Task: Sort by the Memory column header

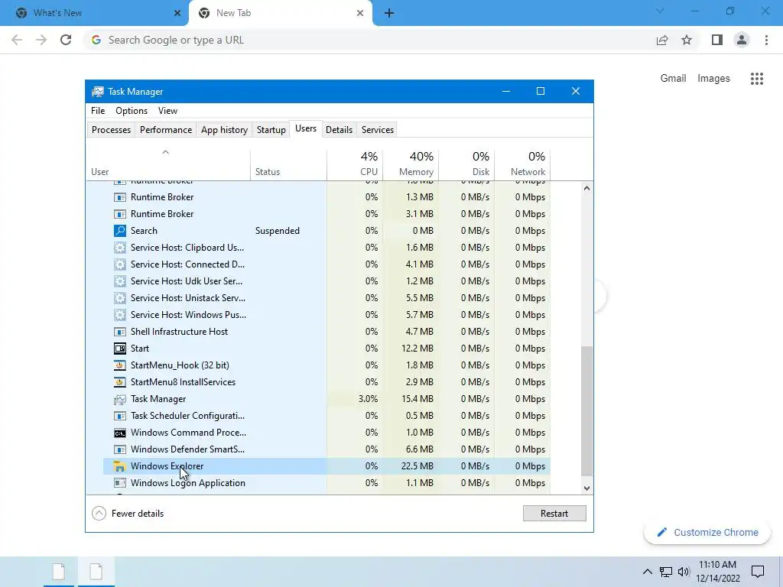Action: pos(411,164)
